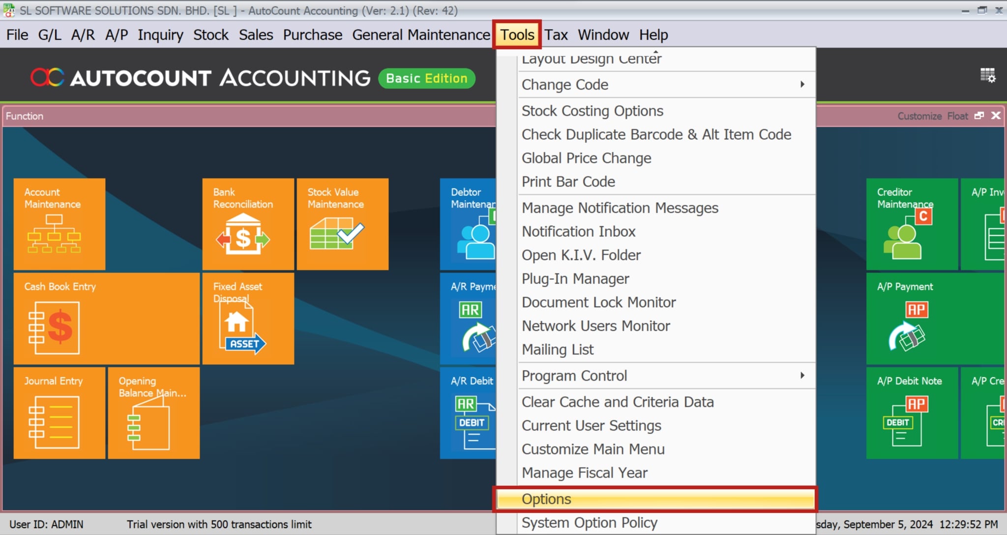The image size is (1007, 535).
Task: Open Fixed Asset Disposal
Action: click(247, 318)
